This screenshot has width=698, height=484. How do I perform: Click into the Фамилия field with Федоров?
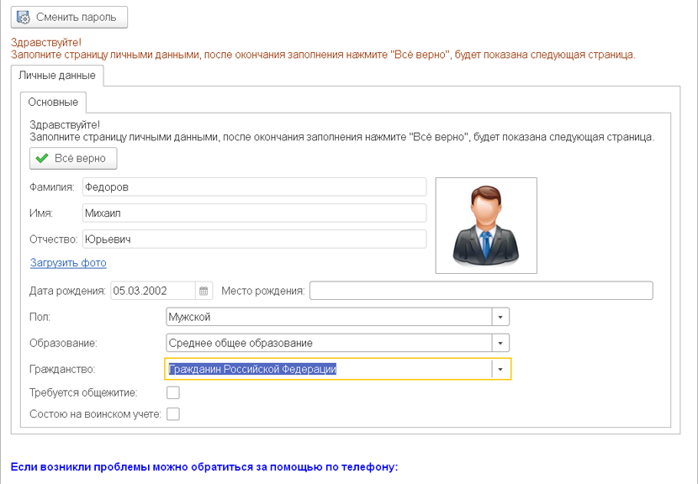point(254,187)
